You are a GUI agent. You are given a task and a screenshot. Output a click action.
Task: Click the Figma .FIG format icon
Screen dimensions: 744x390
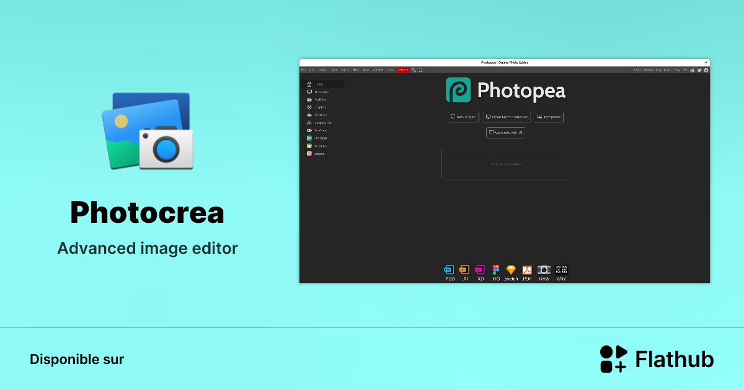495,270
